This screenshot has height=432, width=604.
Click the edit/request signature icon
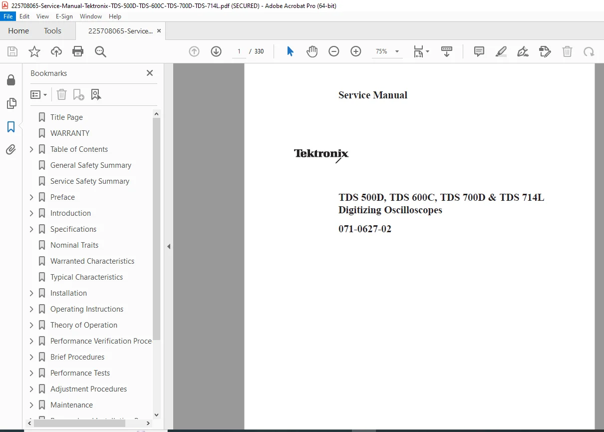tap(545, 51)
